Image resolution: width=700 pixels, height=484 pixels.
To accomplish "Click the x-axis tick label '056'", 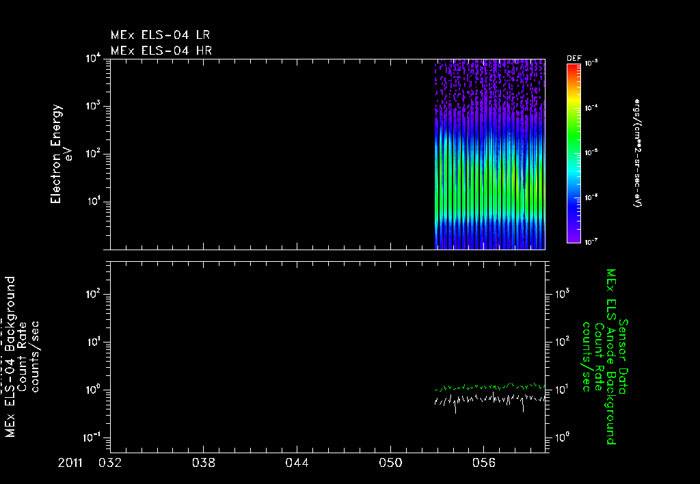I will tap(484, 463).
